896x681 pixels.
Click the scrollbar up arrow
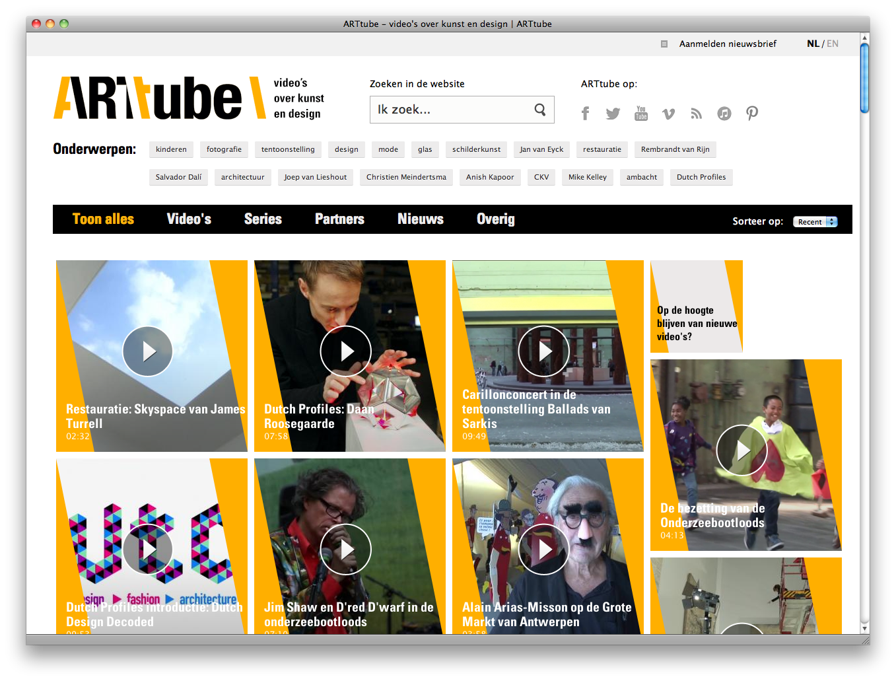pos(865,38)
